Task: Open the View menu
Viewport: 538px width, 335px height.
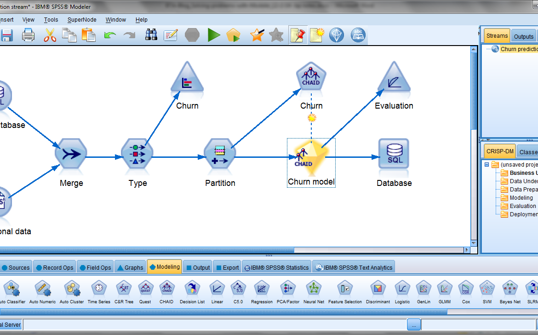Action: pos(29,20)
